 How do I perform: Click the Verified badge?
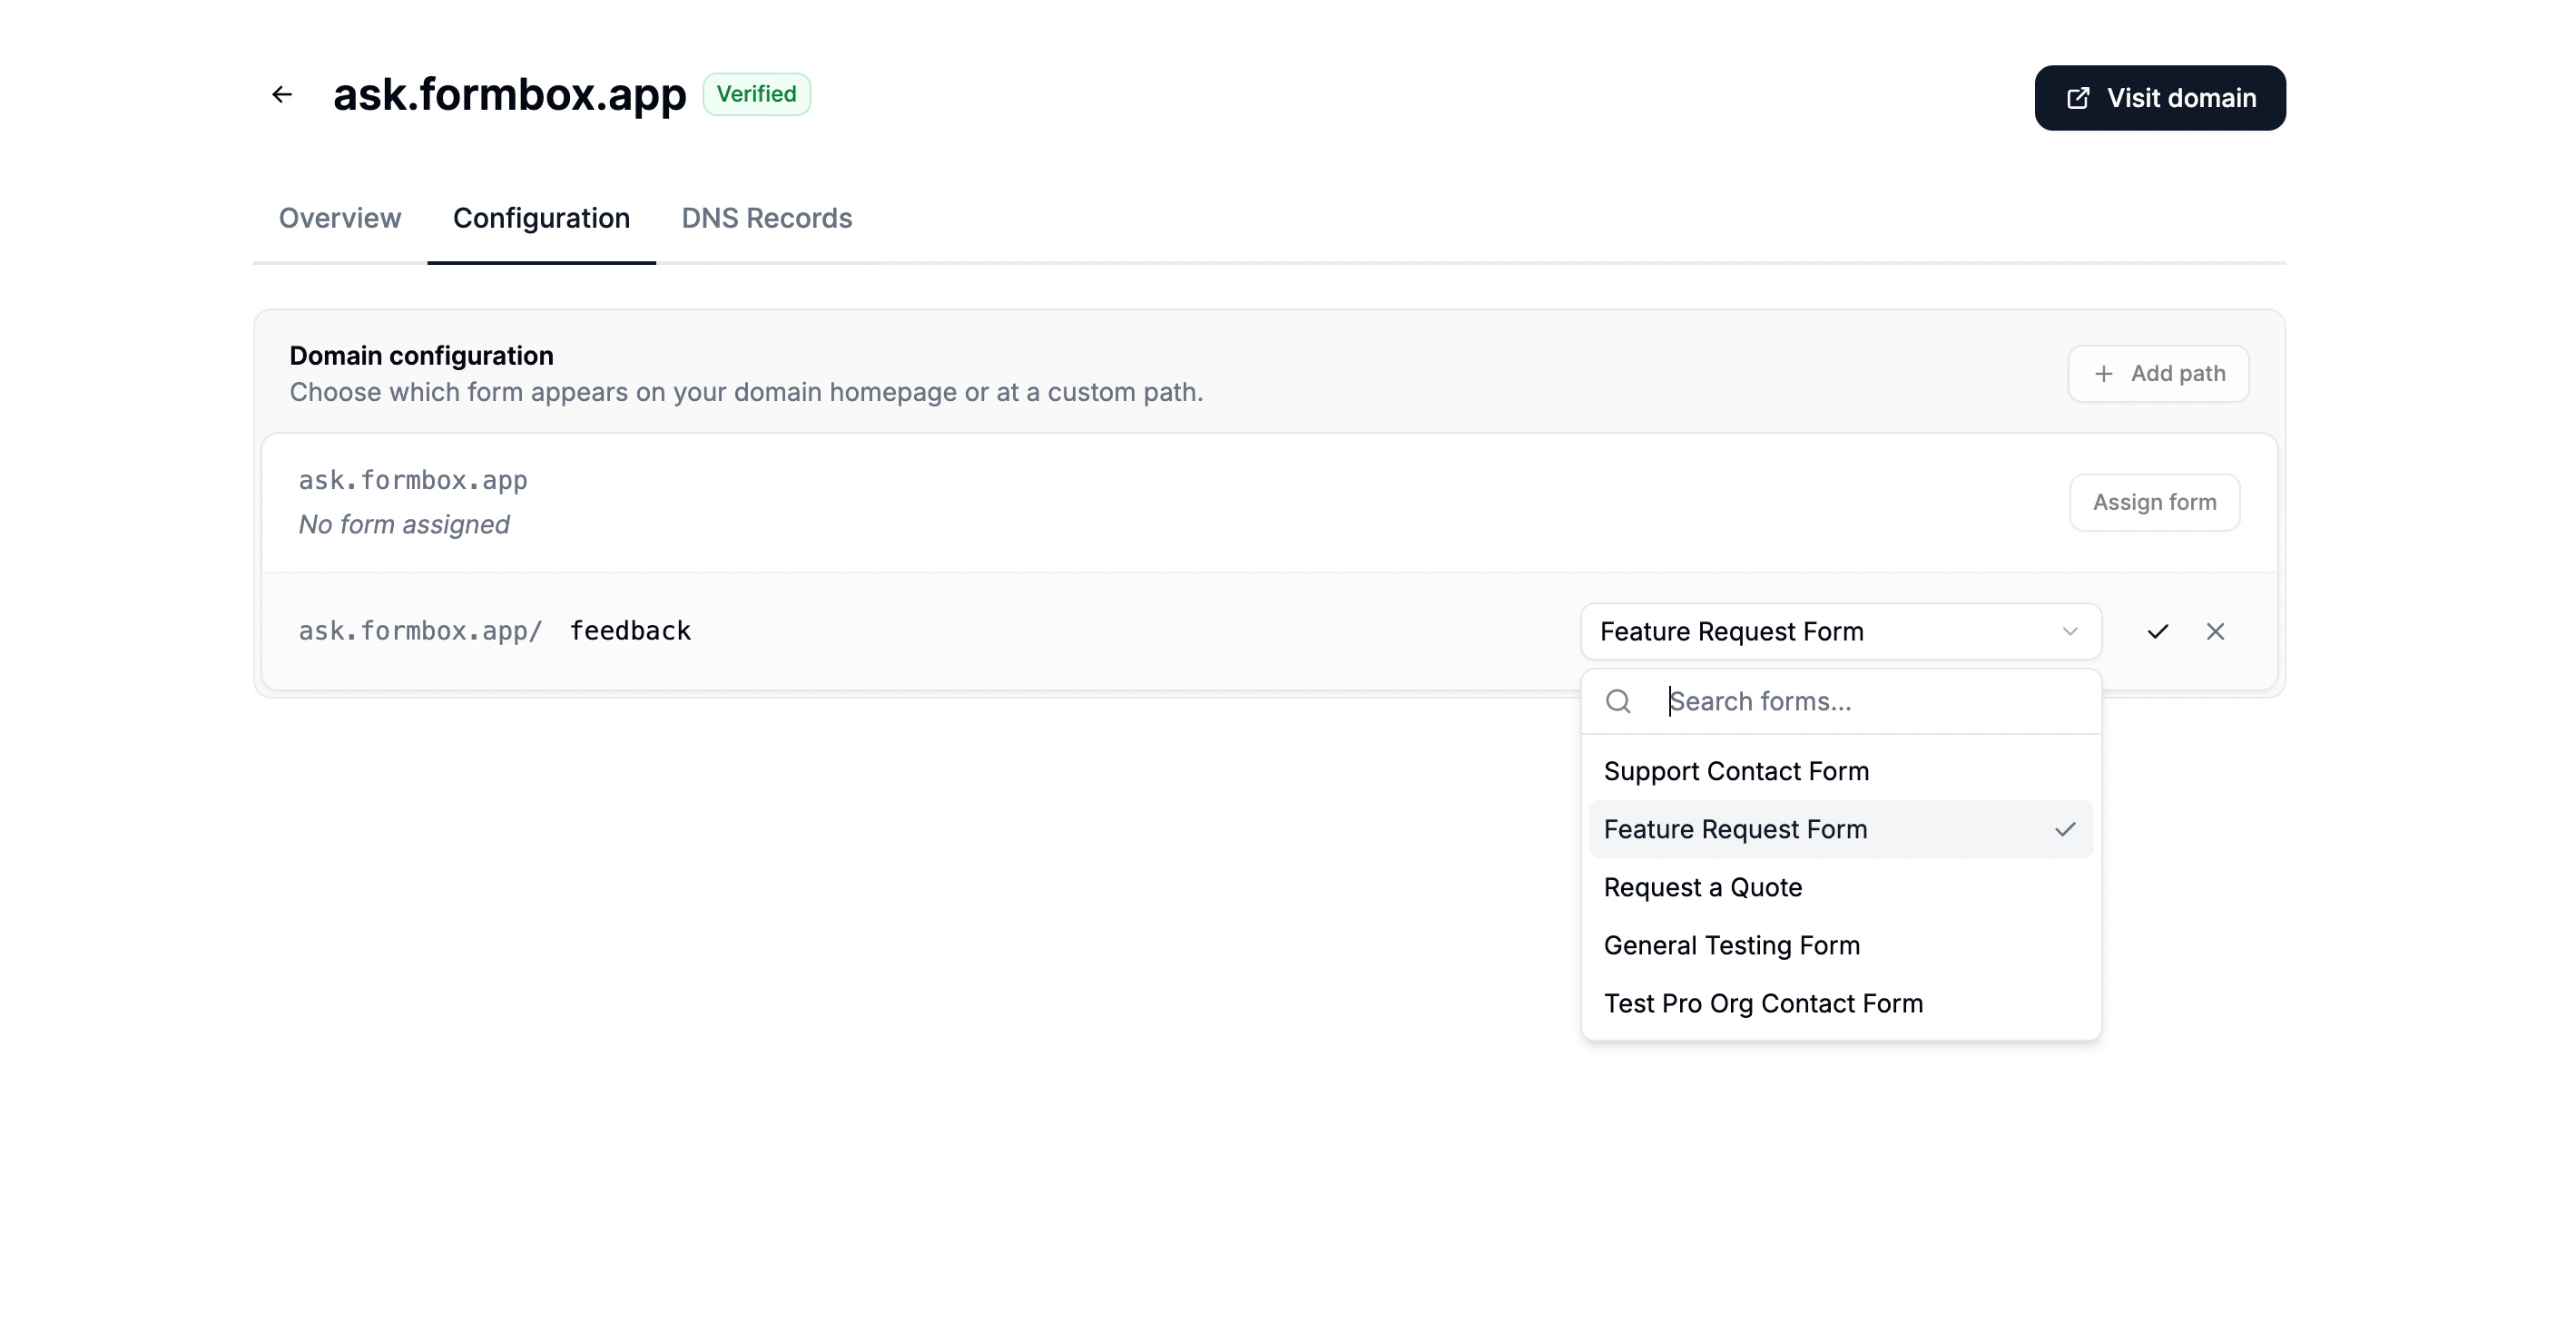pyautogui.click(x=756, y=94)
